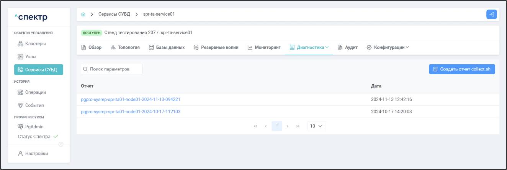Open Кластеры in the sidebar
This screenshot has height=170, width=507.
click(x=32, y=44)
